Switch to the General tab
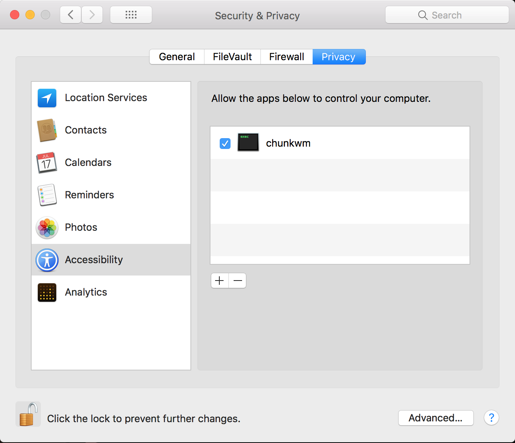This screenshot has height=443, width=515. coord(177,57)
